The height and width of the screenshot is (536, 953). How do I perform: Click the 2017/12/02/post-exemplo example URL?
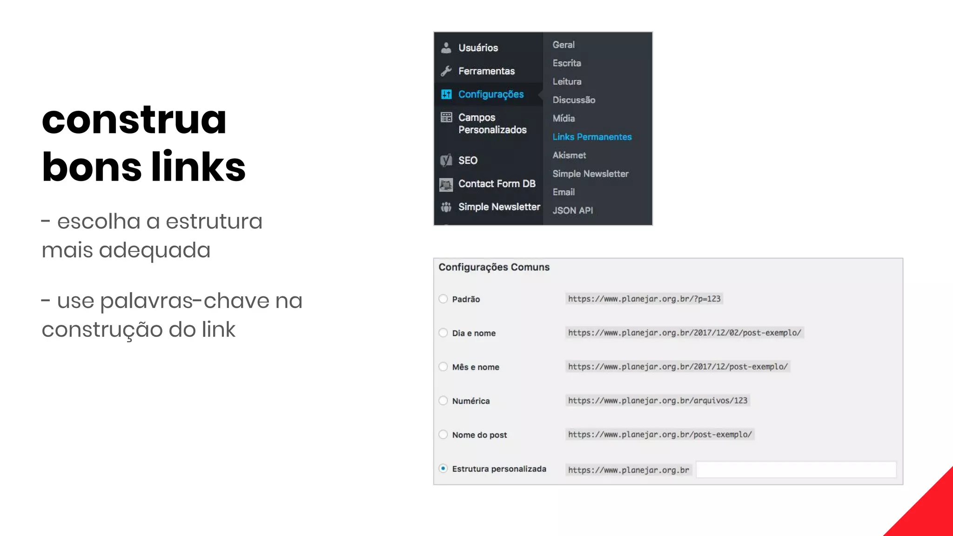coord(685,333)
